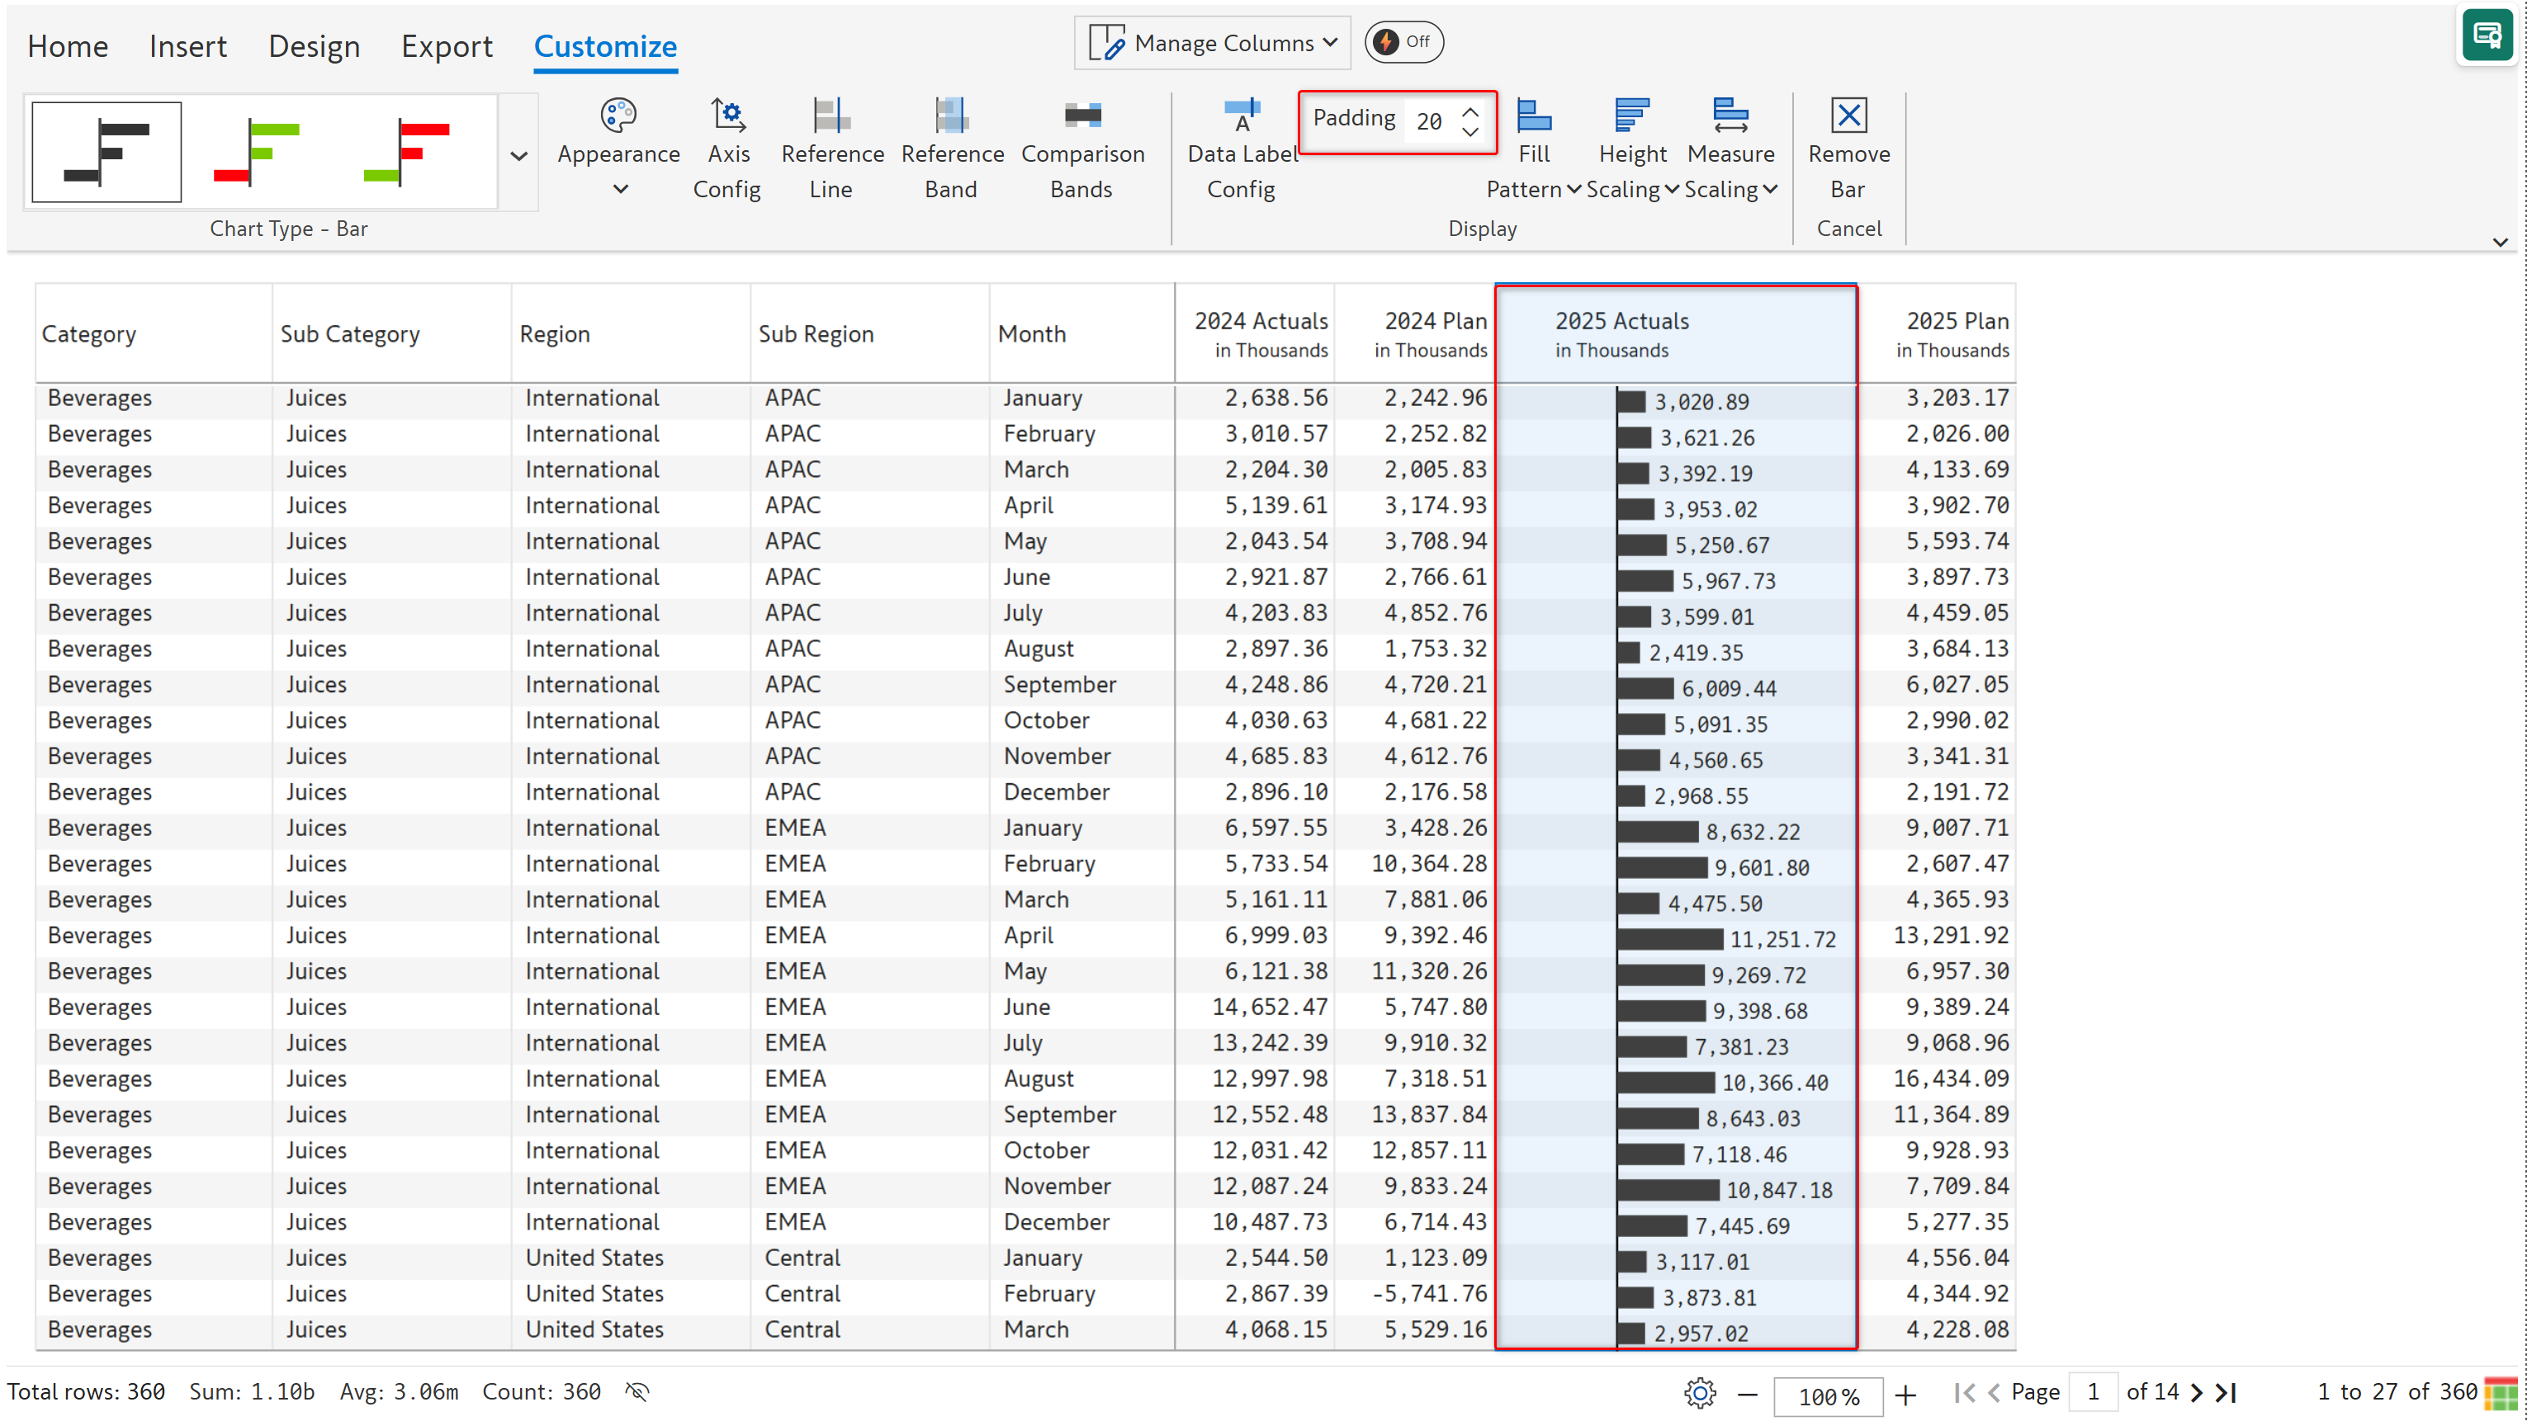Switch to the Design tab
Image resolution: width=2527 pixels, height=1421 pixels.
tap(314, 46)
